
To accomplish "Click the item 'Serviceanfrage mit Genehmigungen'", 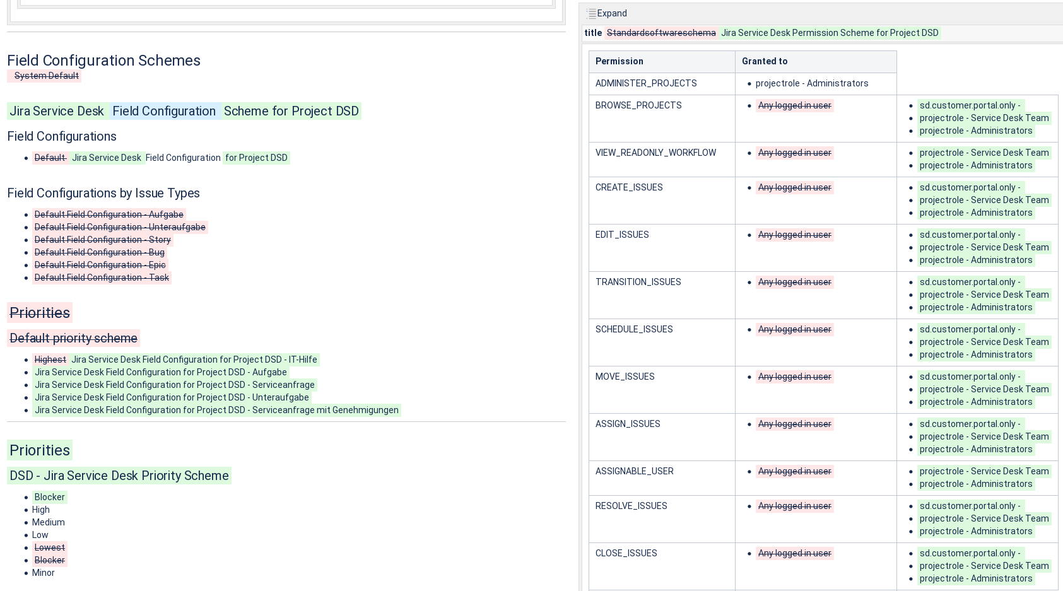I will (x=216, y=410).
